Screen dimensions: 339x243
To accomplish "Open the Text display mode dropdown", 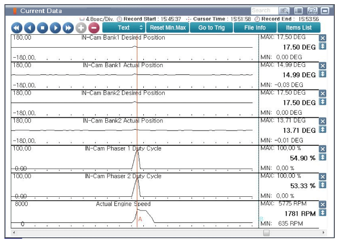I will (124, 28).
